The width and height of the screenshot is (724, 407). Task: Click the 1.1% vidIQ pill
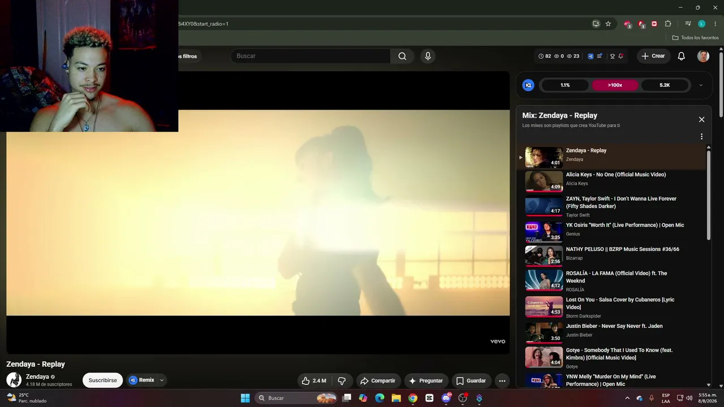pos(565,85)
